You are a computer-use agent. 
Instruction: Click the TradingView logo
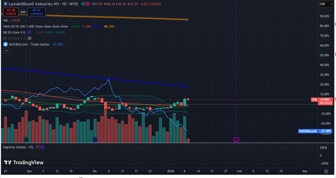click(24, 162)
